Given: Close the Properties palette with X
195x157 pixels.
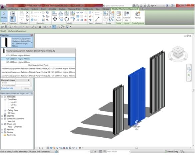Looking at the screenshot, I should click(x=32, y=35).
